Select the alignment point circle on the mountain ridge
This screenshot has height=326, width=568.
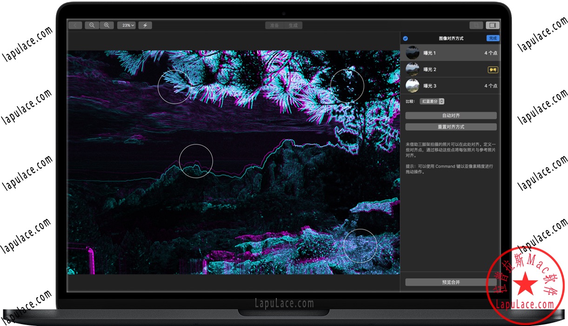196,161
